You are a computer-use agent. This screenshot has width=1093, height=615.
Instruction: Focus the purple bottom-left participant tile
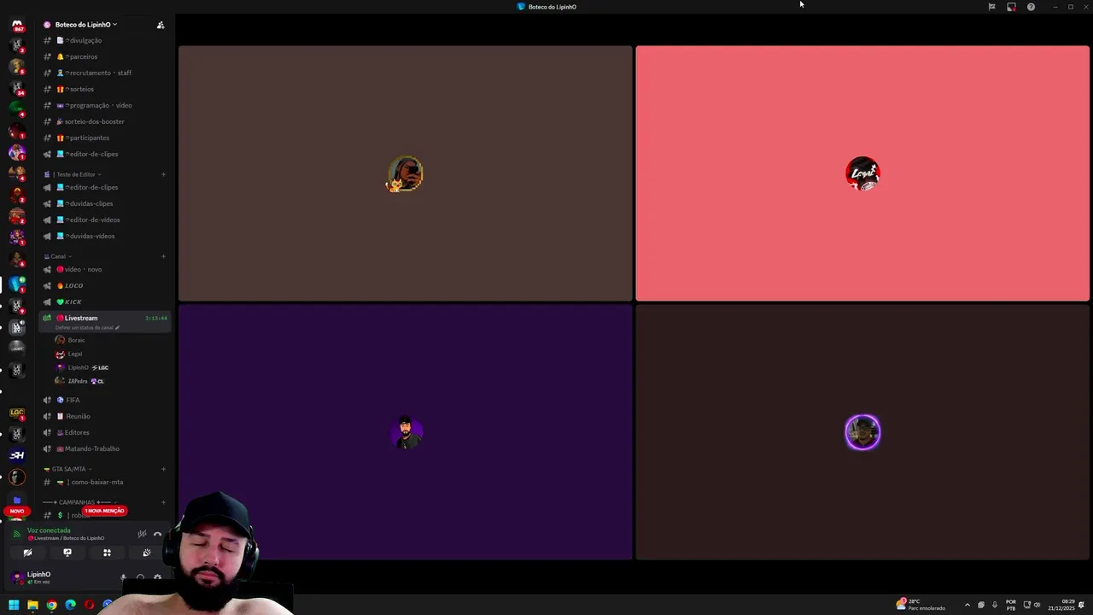point(406,432)
